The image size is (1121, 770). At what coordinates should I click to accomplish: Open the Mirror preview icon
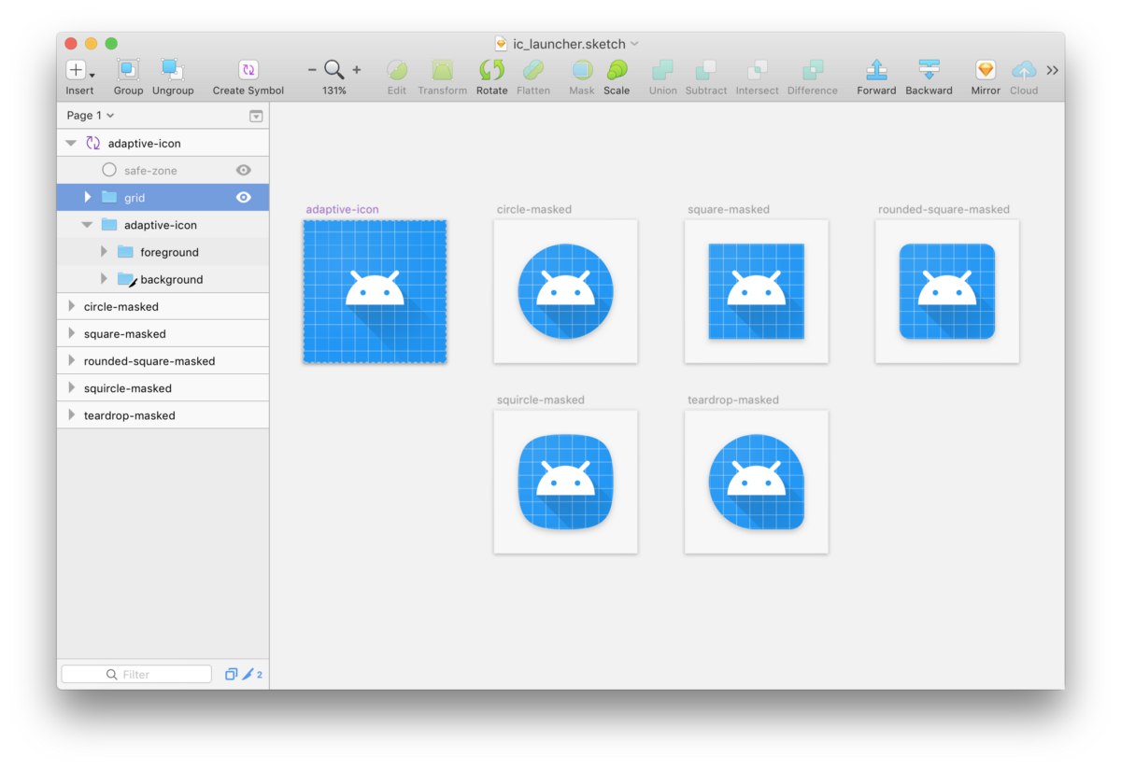point(986,70)
